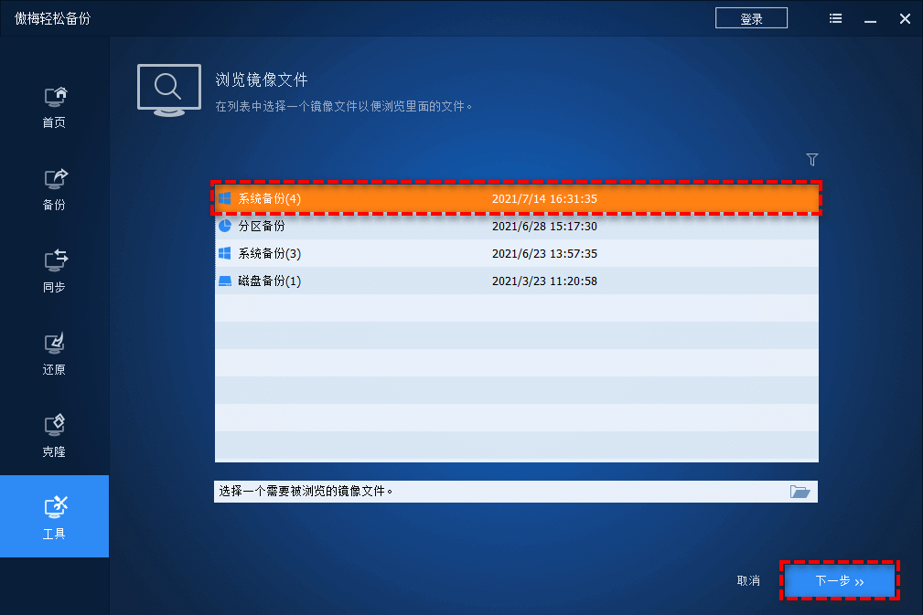Close the 傲梅轻松备份 window
The width and height of the screenshot is (923, 615).
click(x=905, y=19)
